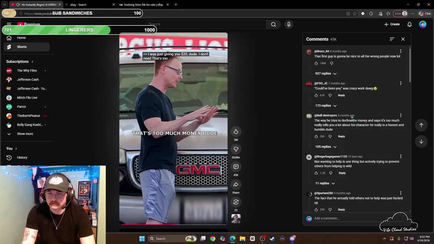
Task: Open the Edge profile showing Error
Action: click(400, 14)
